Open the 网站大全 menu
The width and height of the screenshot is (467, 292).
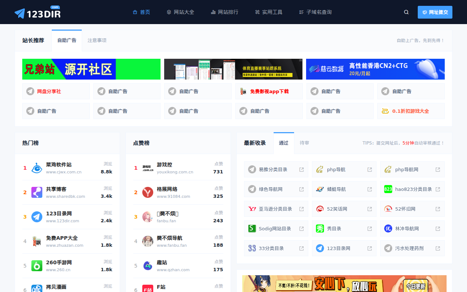tap(180, 12)
